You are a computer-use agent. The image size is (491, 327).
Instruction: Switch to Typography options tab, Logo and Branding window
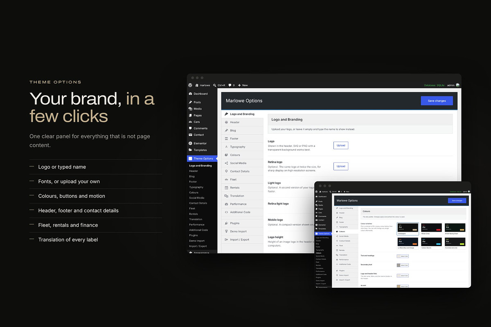pos(242,147)
